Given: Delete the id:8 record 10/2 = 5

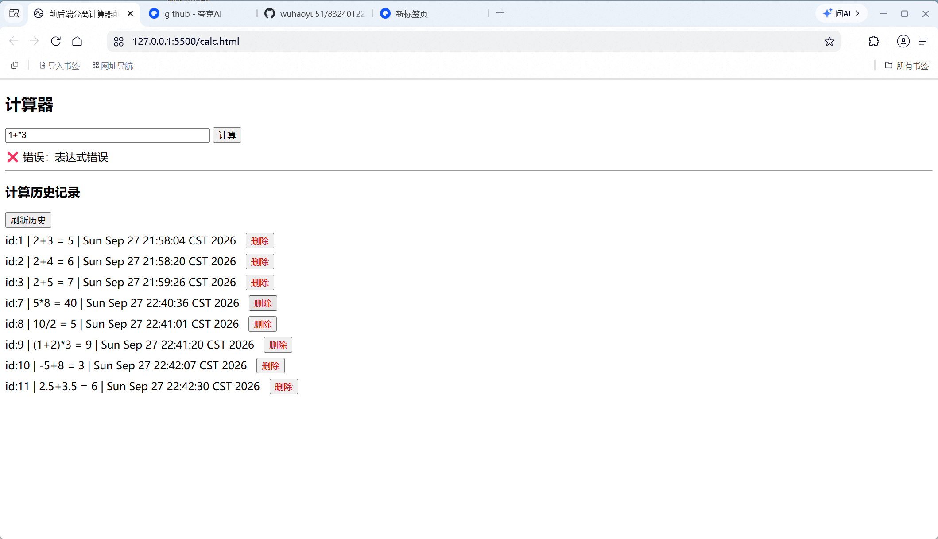Looking at the screenshot, I should click(263, 324).
